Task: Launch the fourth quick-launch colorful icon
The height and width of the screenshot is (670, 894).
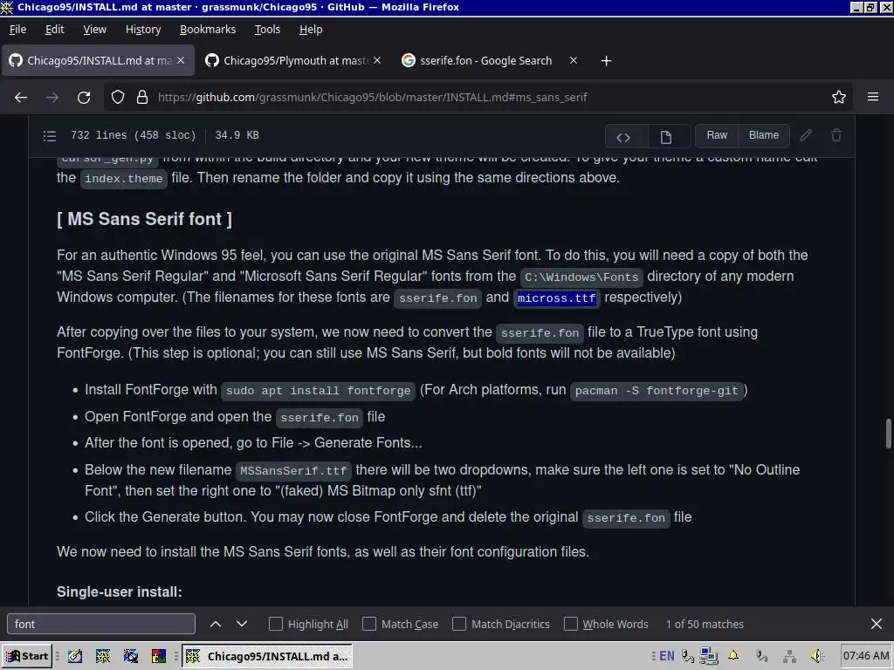Action: [159, 656]
